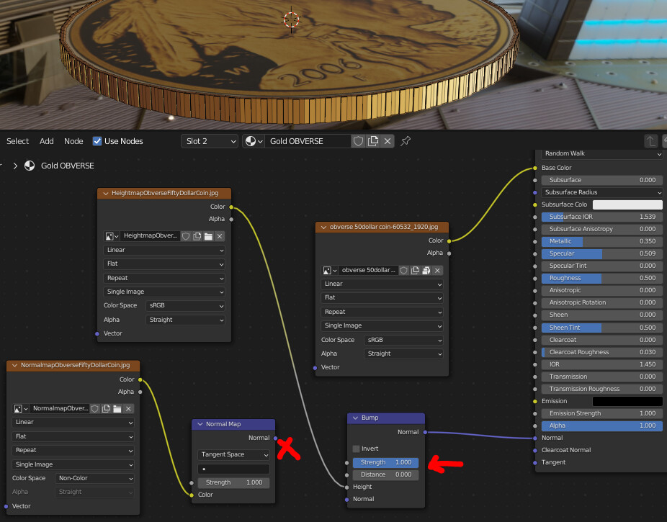Open Slot 2 material slot dropdown
Image resolution: width=667 pixels, height=522 pixels.
(x=210, y=141)
